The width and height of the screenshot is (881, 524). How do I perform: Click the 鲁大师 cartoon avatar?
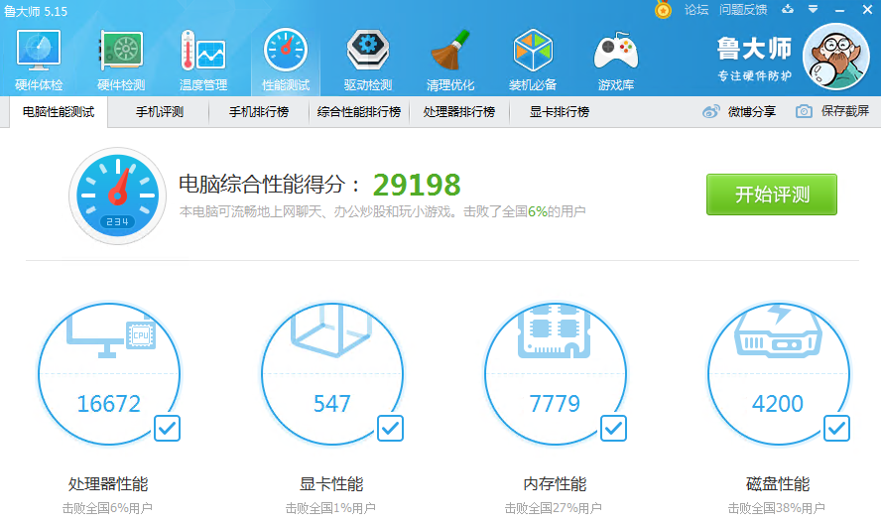(836, 57)
